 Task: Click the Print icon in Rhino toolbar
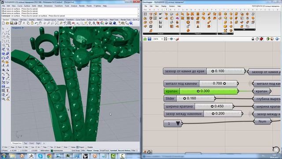(x=15, y=23)
